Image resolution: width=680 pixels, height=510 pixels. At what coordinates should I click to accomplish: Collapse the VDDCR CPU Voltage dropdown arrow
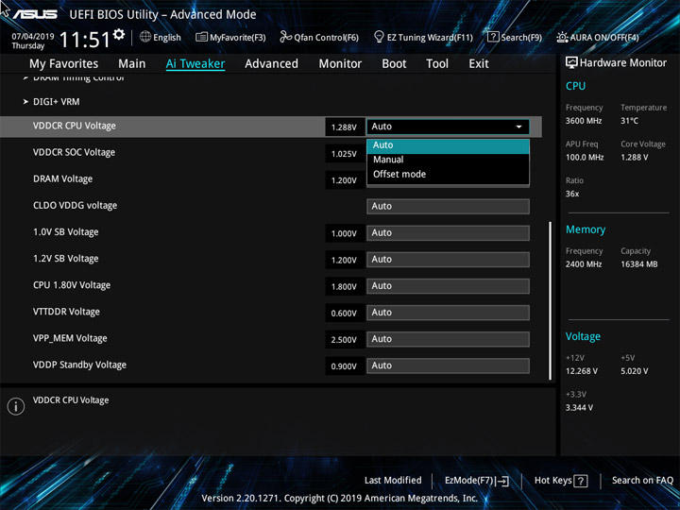(x=518, y=127)
